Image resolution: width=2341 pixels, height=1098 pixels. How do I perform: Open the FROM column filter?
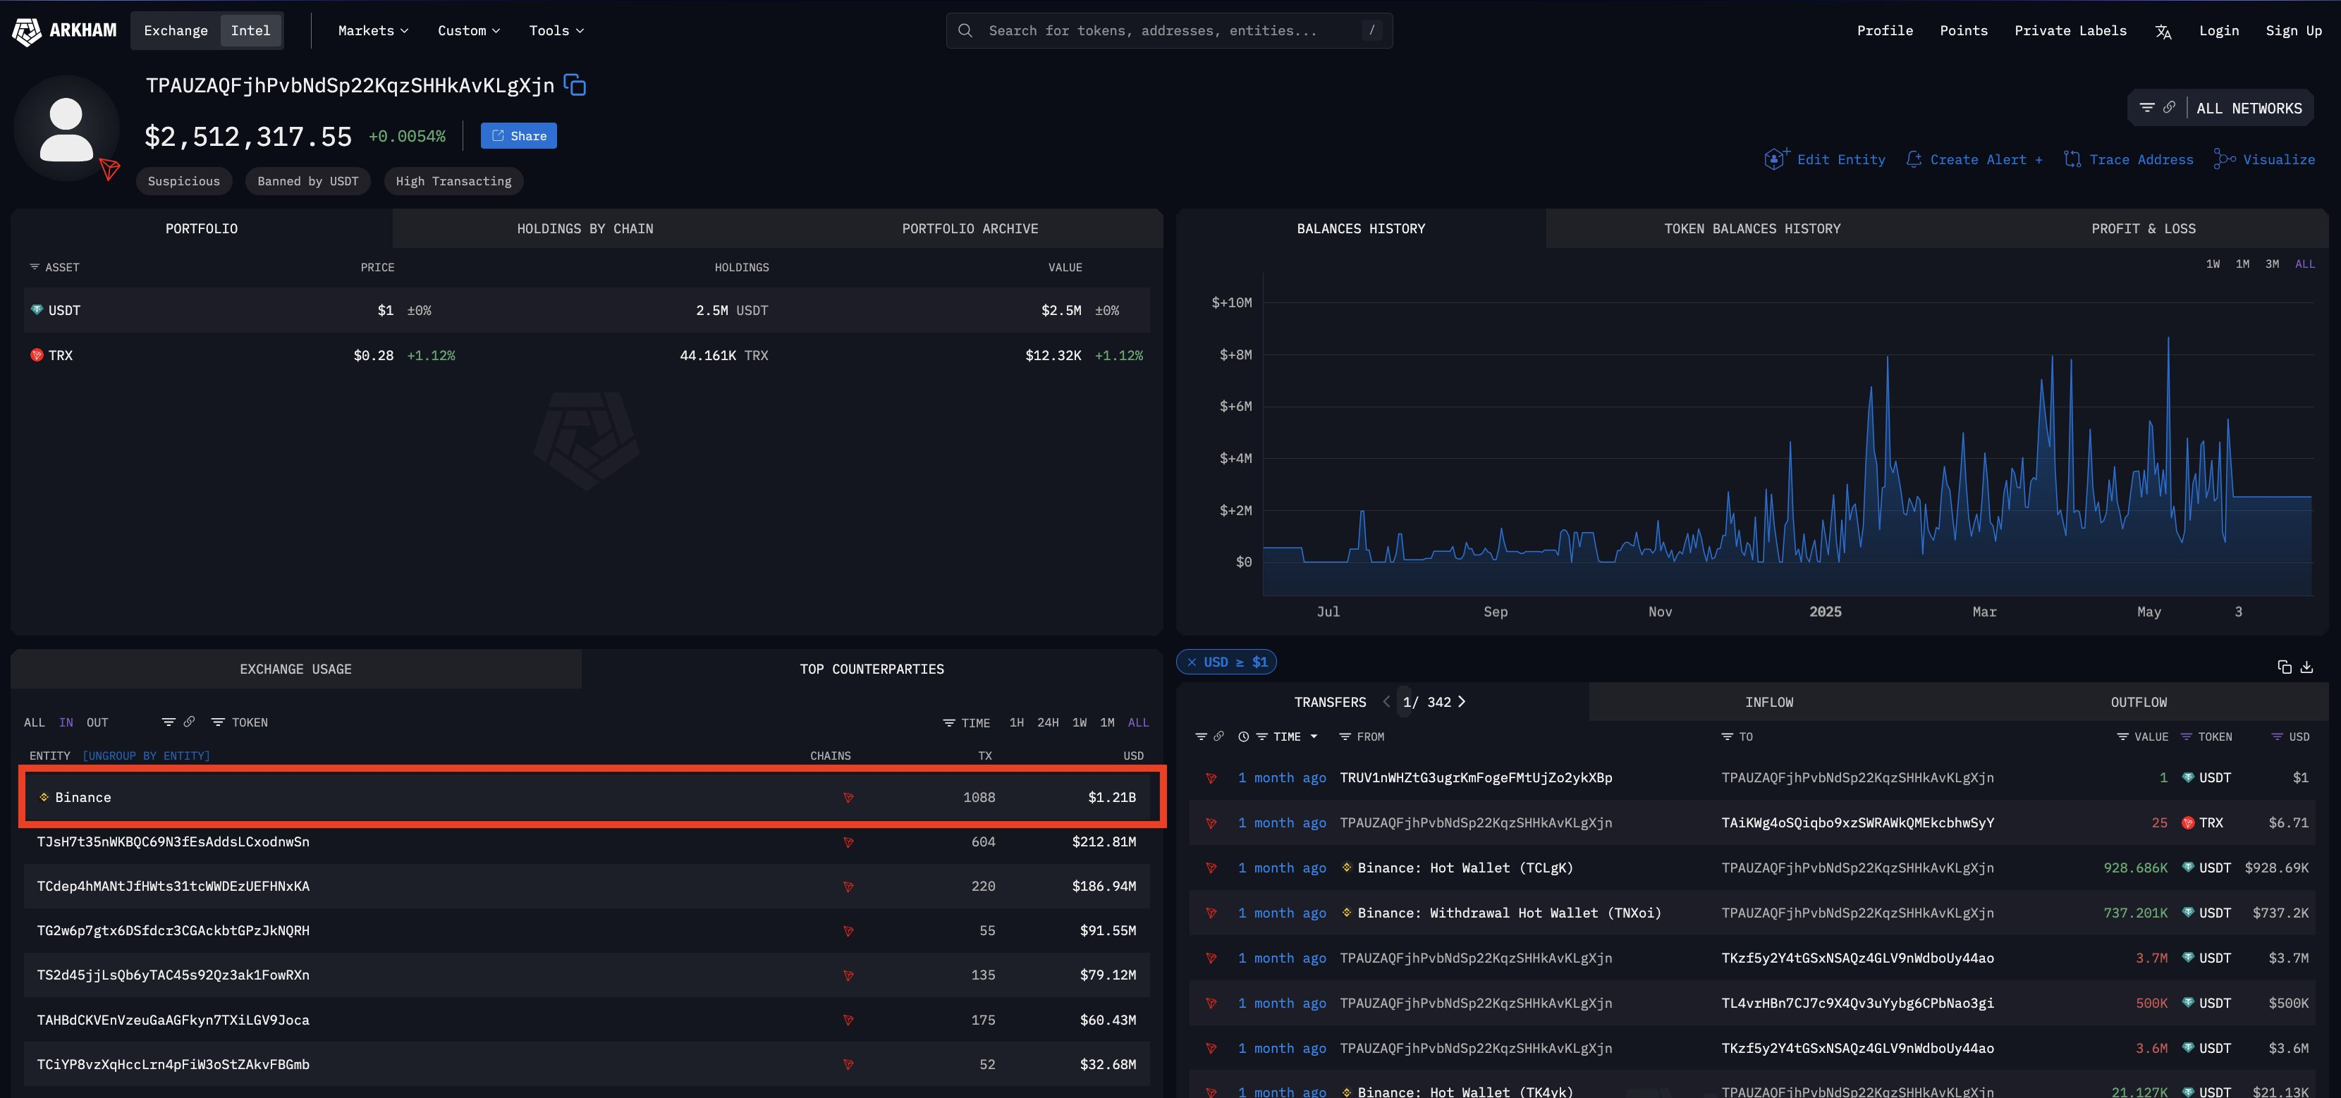pyautogui.click(x=1362, y=736)
